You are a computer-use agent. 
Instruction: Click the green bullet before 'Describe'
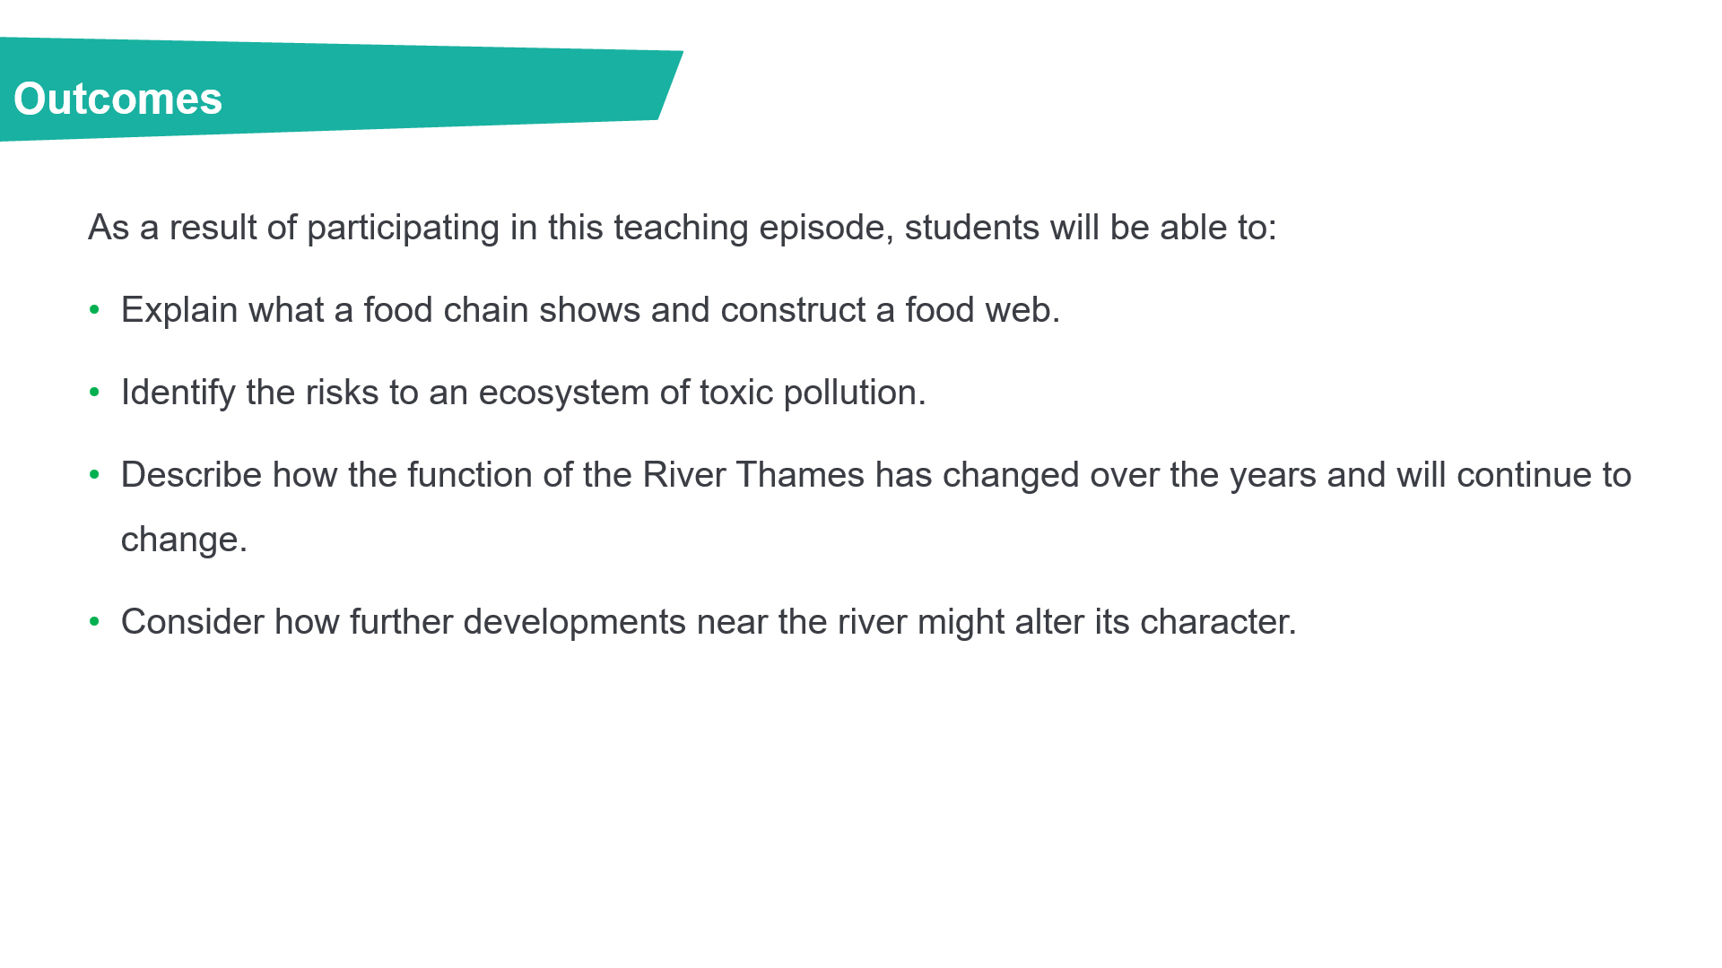[x=94, y=475]
